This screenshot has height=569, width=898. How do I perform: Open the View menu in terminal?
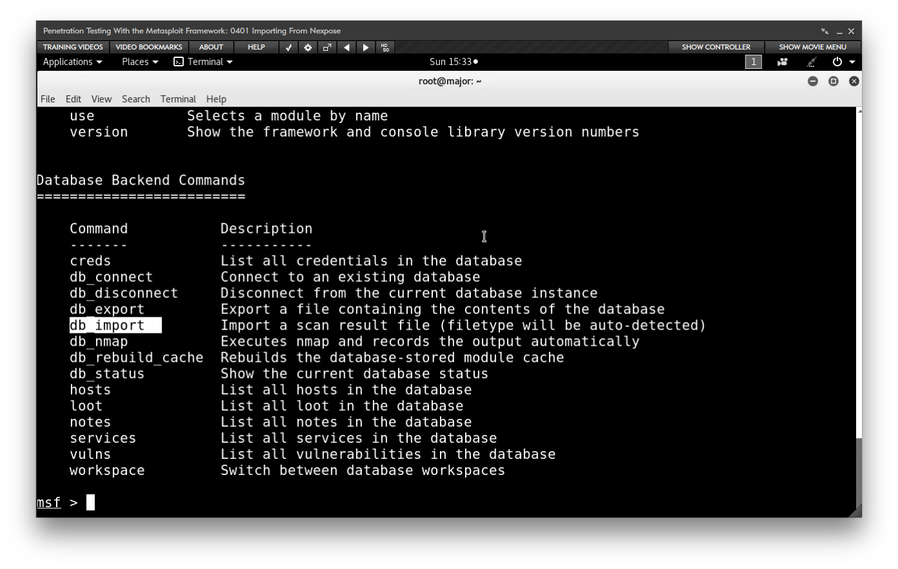[101, 99]
